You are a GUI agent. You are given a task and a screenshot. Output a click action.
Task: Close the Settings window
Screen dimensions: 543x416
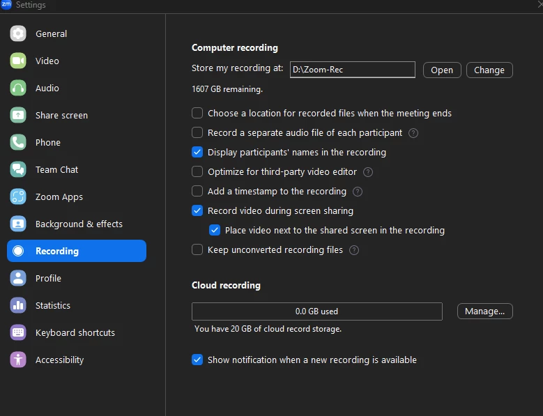[x=540, y=5]
